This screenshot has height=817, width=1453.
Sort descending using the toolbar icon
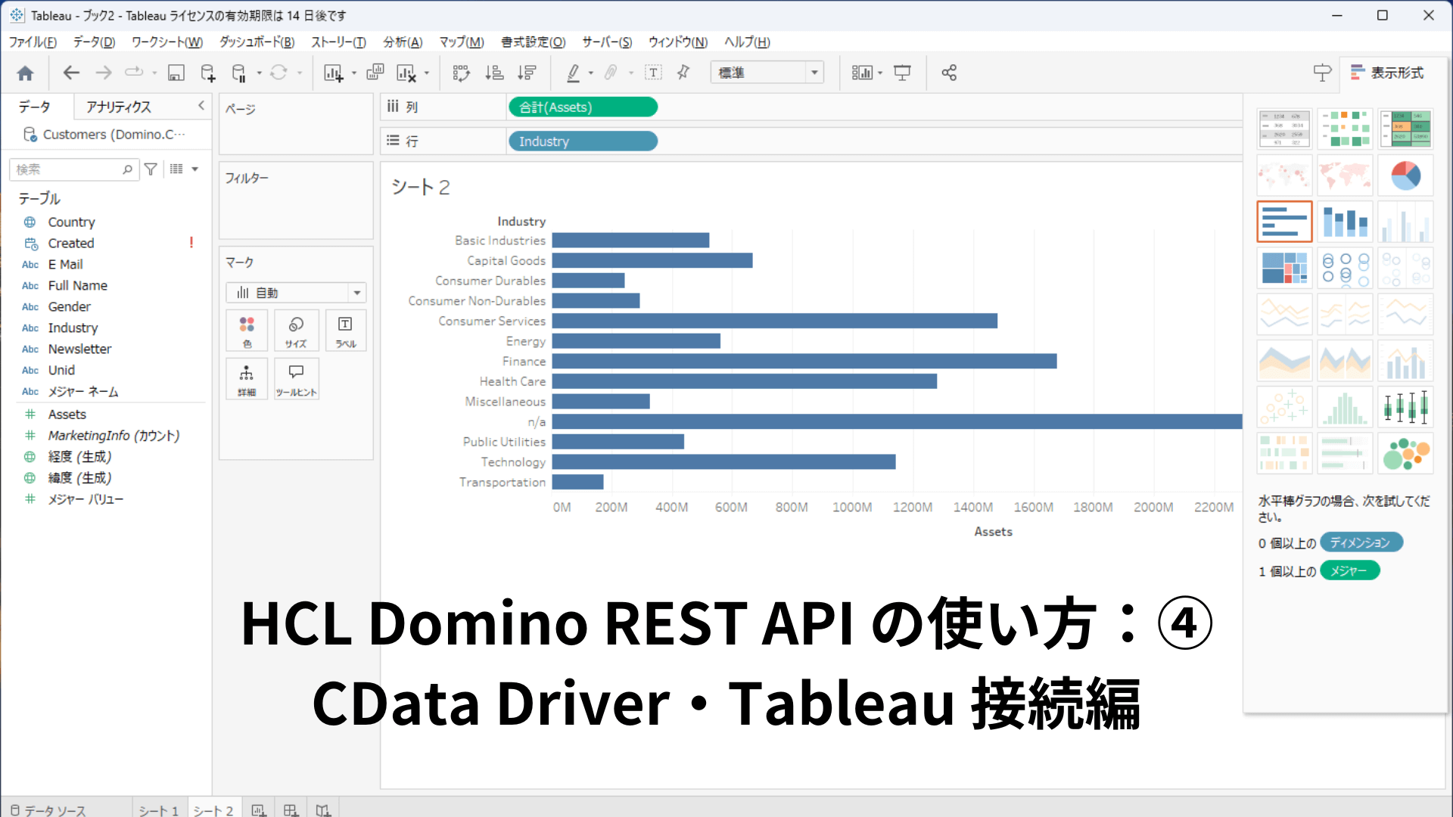tap(526, 72)
